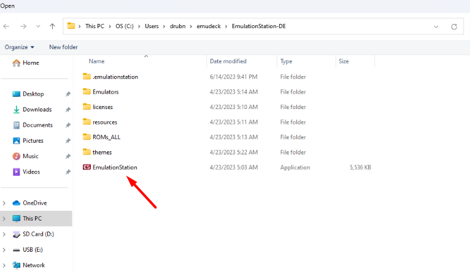Viewport: 470px width, 272px height.
Task: Create a New folder
Action: [x=63, y=47]
